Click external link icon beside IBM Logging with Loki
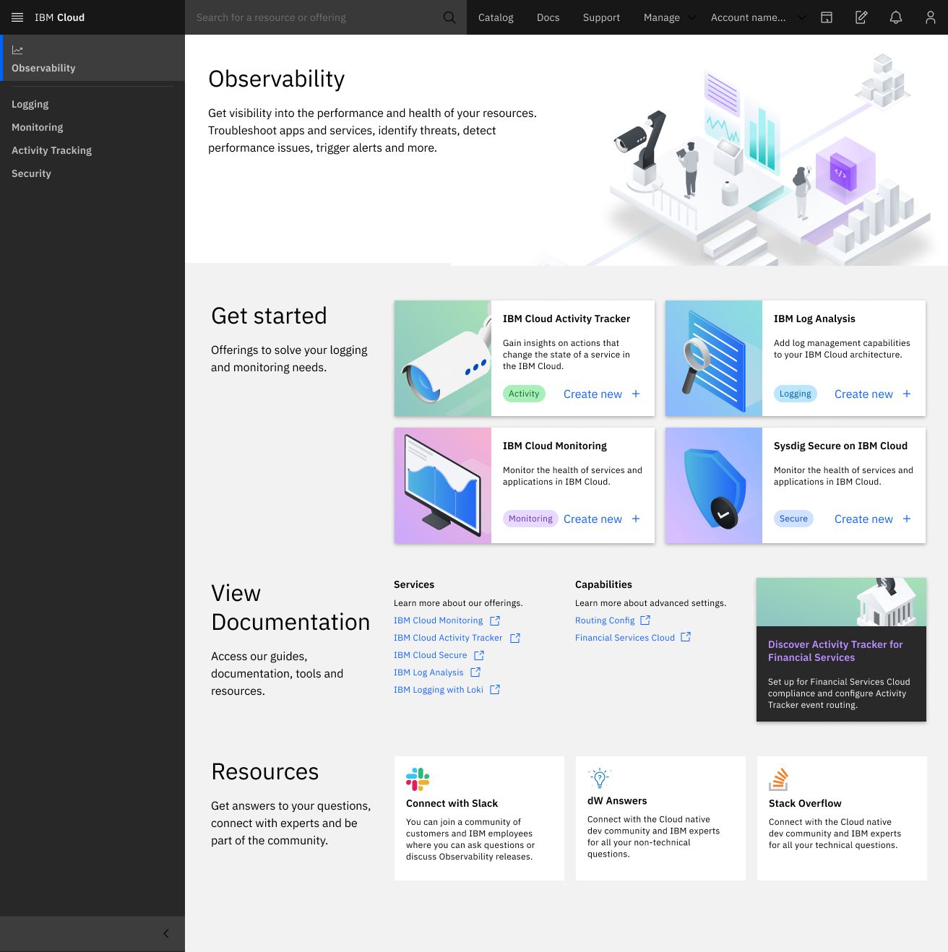This screenshot has height=952, width=948. (495, 690)
